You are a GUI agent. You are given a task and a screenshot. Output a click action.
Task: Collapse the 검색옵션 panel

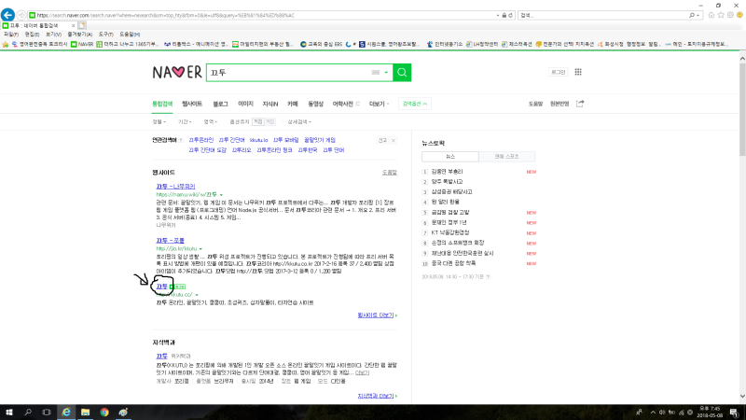pyautogui.click(x=415, y=104)
